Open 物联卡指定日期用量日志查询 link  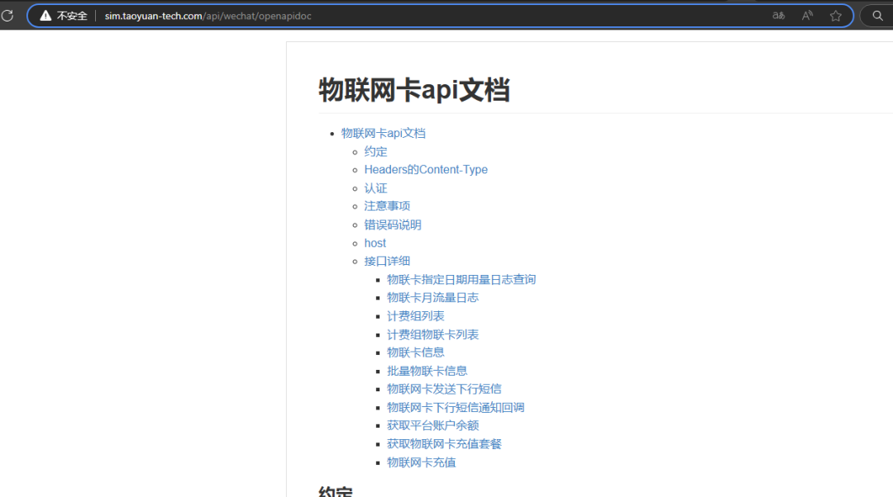(461, 279)
